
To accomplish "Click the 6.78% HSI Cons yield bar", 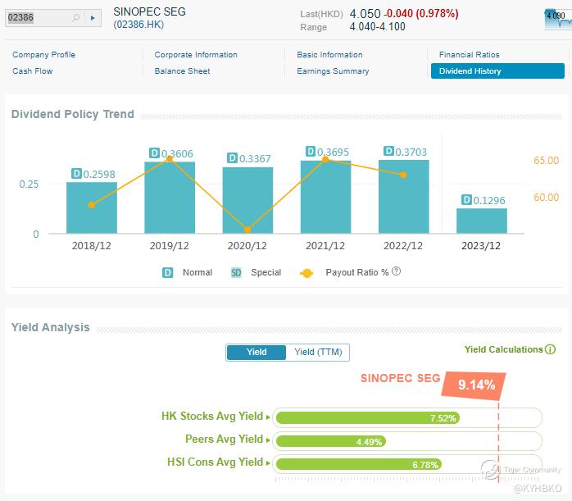I will [x=359, y=464].
